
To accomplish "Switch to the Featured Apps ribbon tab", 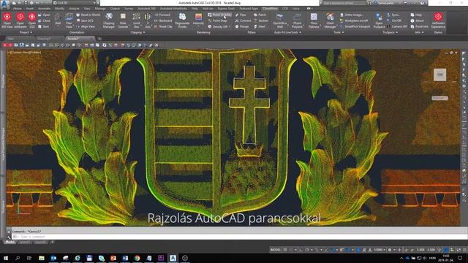I will point(249,9).
